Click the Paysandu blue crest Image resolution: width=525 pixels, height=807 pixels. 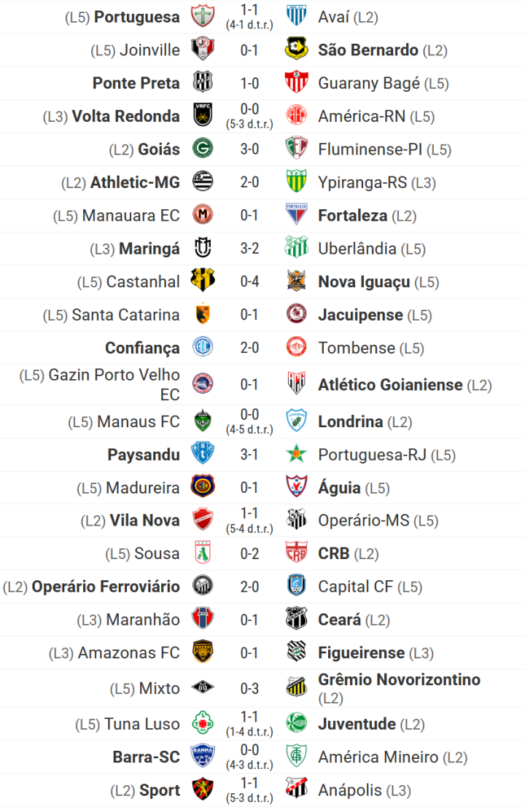click(202, 454)
